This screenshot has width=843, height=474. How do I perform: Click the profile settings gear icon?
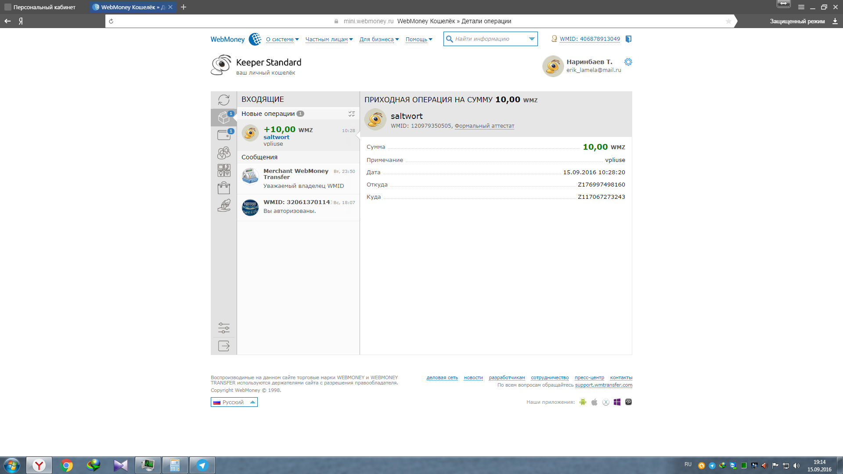tap(628, 62)
